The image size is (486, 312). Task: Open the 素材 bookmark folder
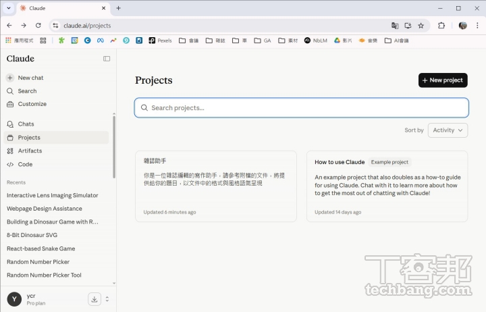pos(288,41)
